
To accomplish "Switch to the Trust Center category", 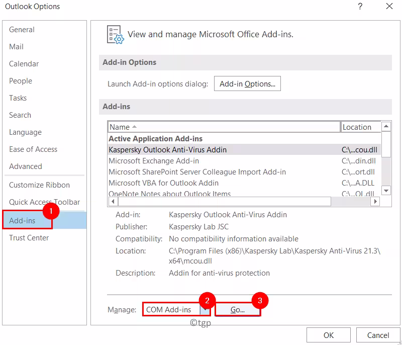I will click(29, 238).
